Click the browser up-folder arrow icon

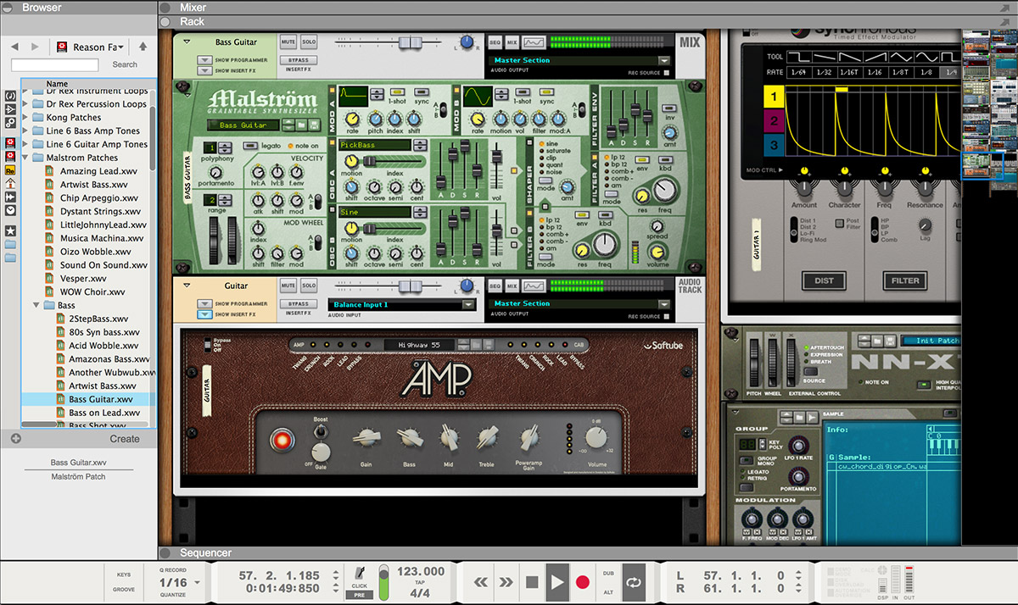[x=143, y=47]
